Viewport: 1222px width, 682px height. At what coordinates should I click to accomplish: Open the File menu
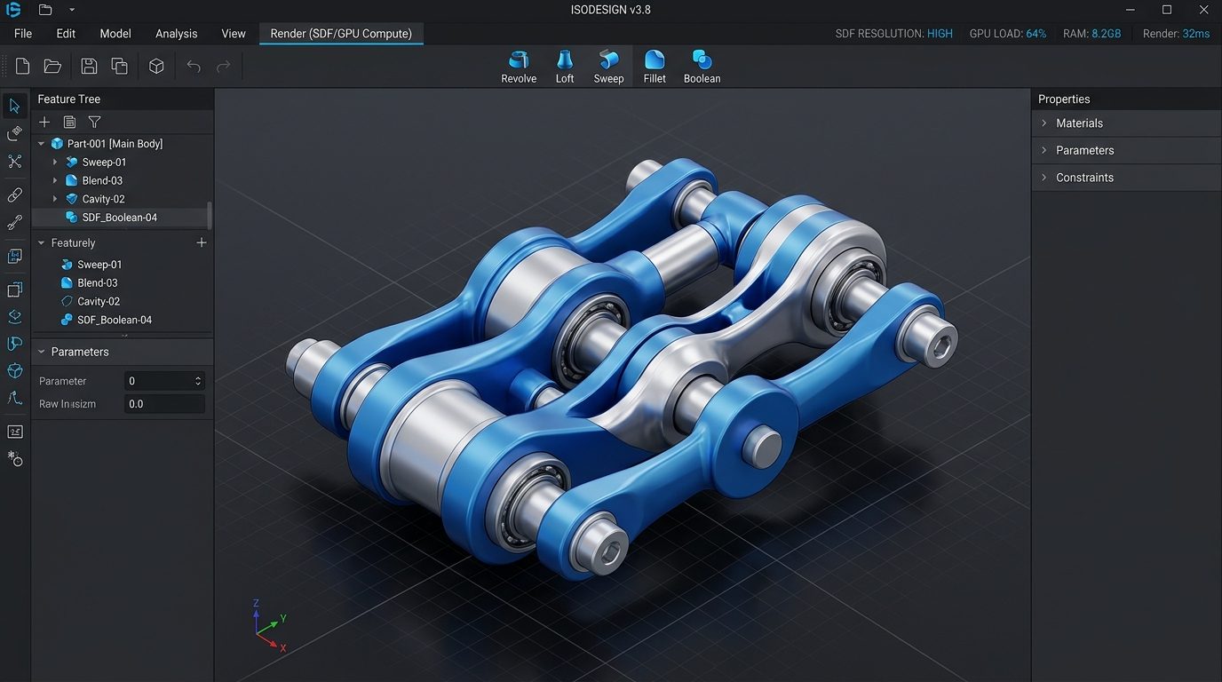(x=23, y=34)
